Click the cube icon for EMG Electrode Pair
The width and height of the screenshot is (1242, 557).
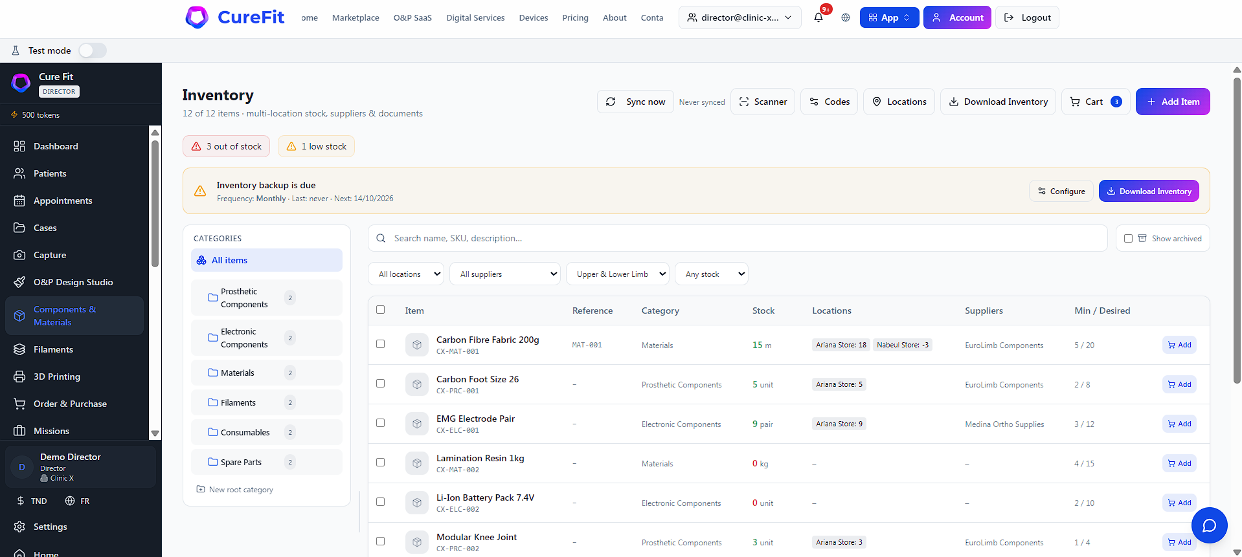(417, 424)
